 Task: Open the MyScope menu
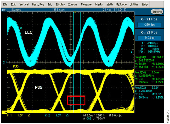121,4
